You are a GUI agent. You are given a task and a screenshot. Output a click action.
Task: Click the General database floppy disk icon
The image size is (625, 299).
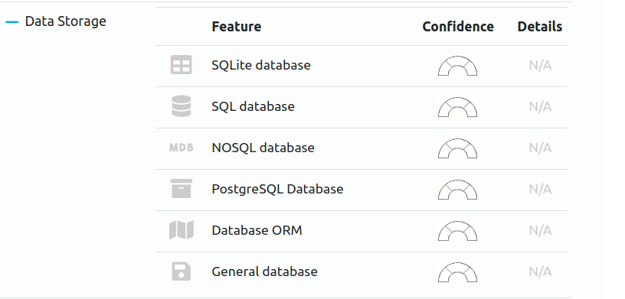click(x=182, y=271)
